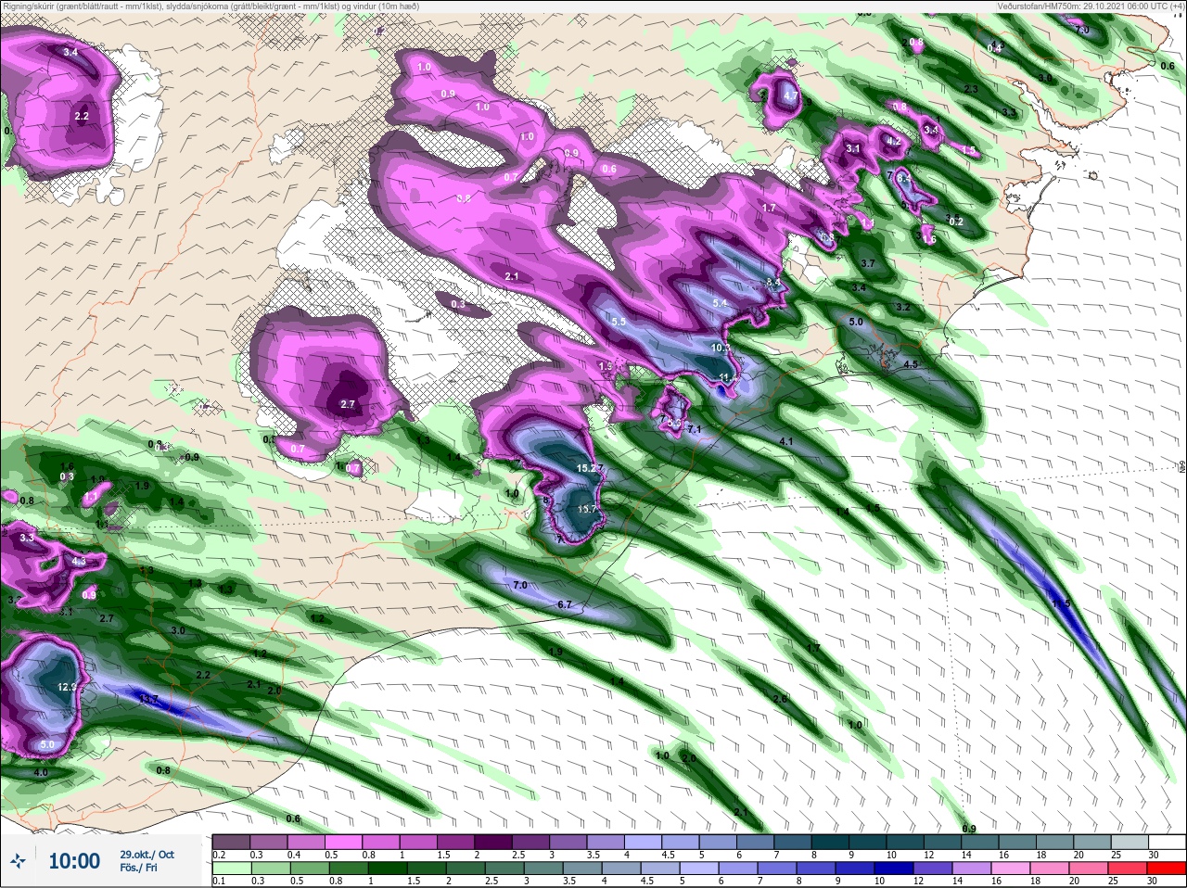Select the pale green 0.1 swatch, lower legend row
The height and width of the screenshot is (888, 1187).
tap(231, 869)
